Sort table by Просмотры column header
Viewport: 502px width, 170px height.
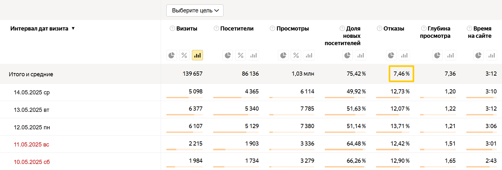(x=293, y=29)
